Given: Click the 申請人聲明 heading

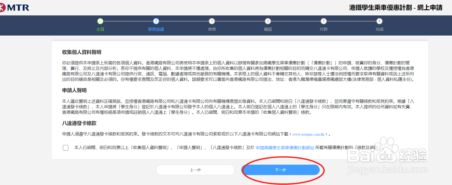Looking at the screenshot, I should click(74, 90).
